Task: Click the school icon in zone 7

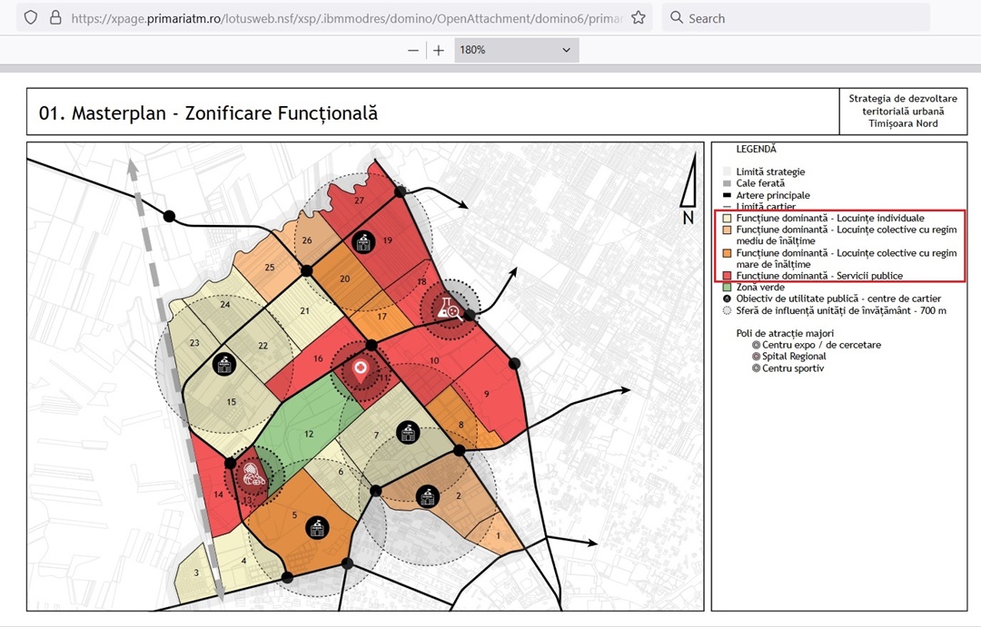Action: coord(408,432)
